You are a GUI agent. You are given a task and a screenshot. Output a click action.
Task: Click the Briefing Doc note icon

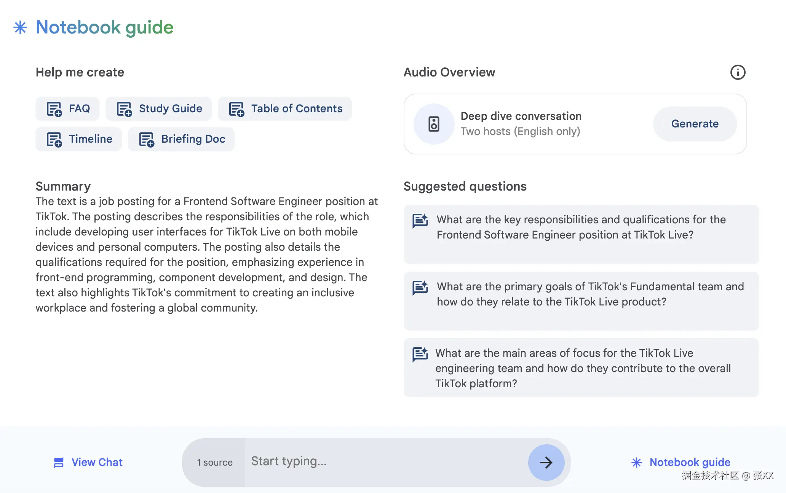[x=147, y=139]
